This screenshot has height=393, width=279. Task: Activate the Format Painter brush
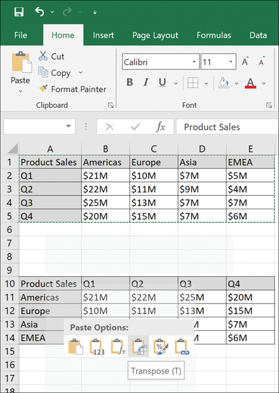tap(73, 89)
